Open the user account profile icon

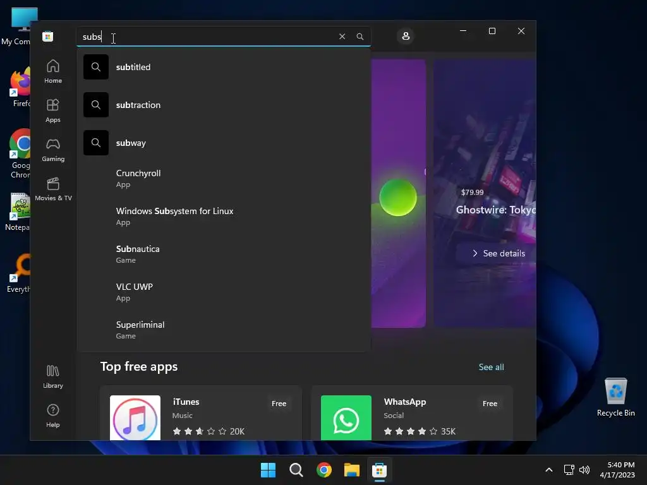click(406, 36)
